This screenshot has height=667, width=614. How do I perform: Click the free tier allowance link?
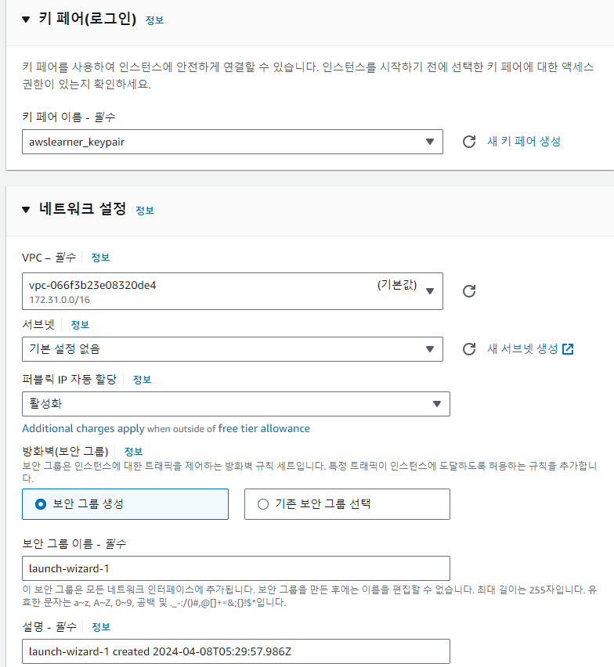264,428
